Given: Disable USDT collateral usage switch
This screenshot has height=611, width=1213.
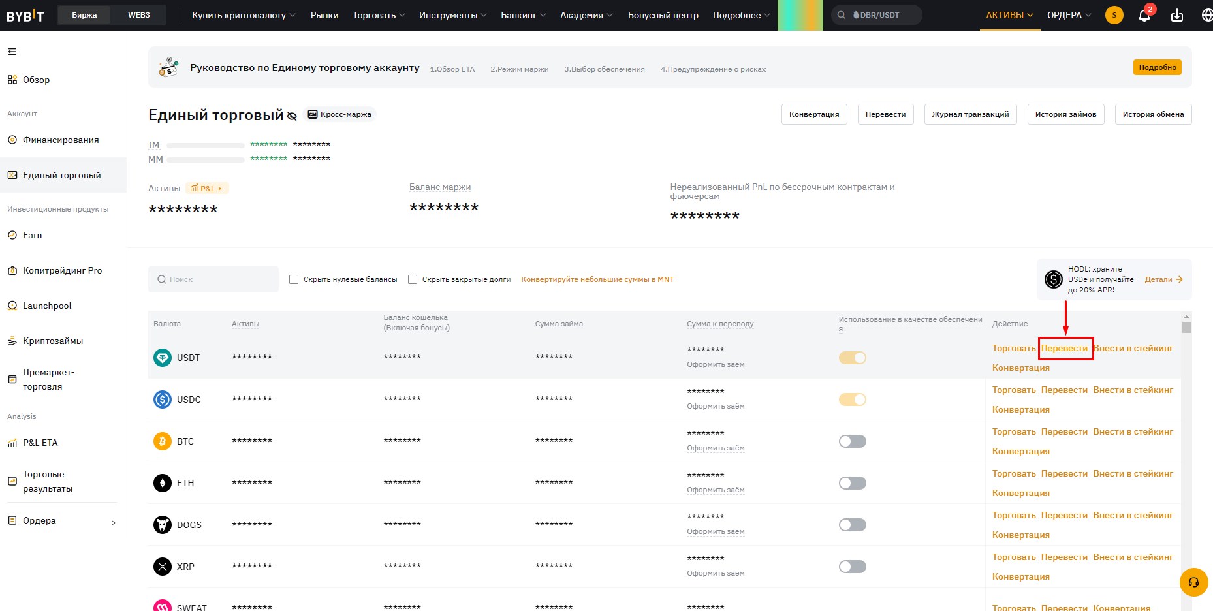Looking at the screenshot, I should pos(853,358).
